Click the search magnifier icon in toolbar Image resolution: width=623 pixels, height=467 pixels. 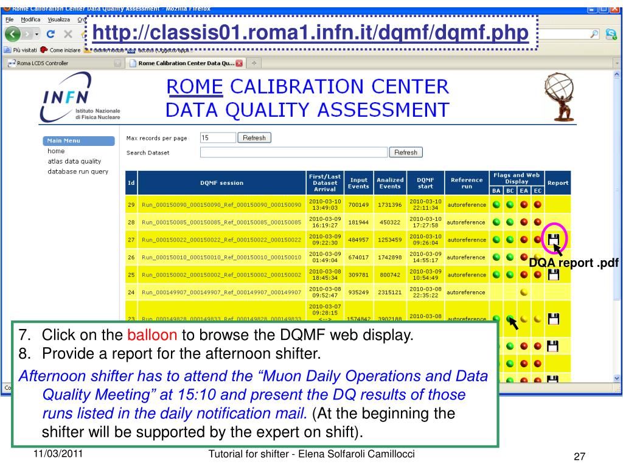pyautogui.click(x=594, y=34)
